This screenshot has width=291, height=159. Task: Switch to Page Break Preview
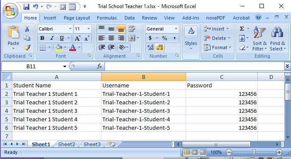point(203,152)
